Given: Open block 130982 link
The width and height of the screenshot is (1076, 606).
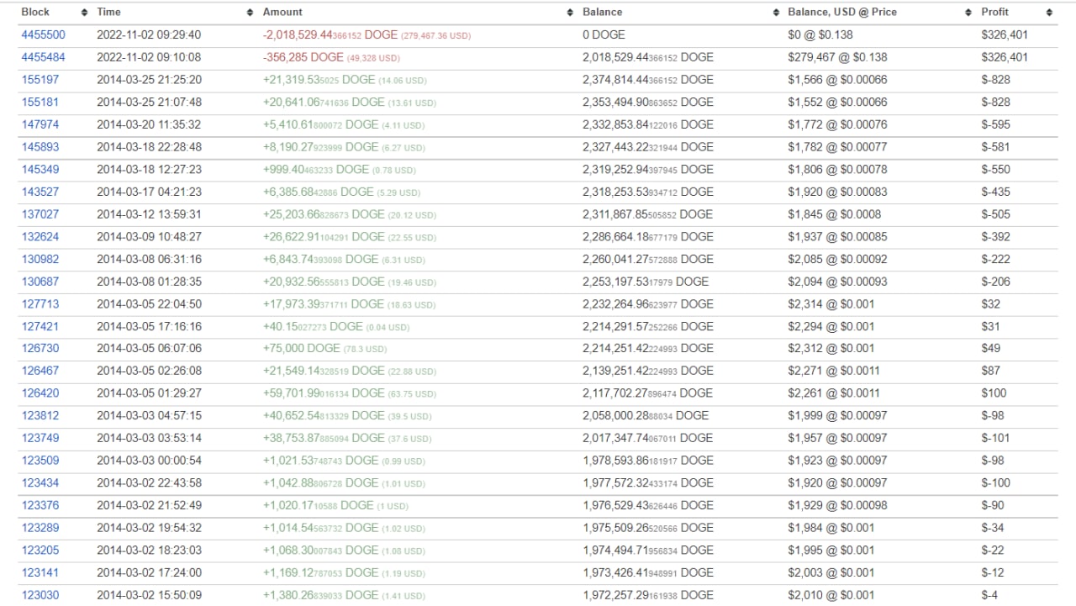Looking at the screenshot, I should pyautogui.click(x=40, y=259).
